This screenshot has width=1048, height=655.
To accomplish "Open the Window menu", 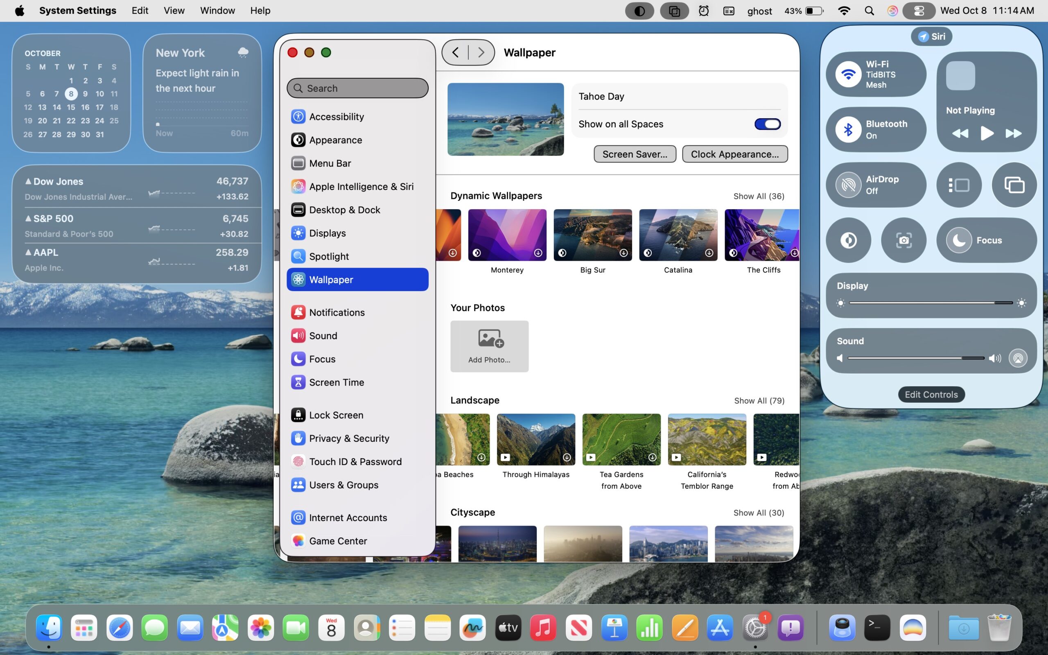I will click(217, 11).
